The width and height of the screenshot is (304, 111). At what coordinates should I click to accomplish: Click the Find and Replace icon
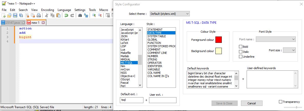(x=86, y=15)
